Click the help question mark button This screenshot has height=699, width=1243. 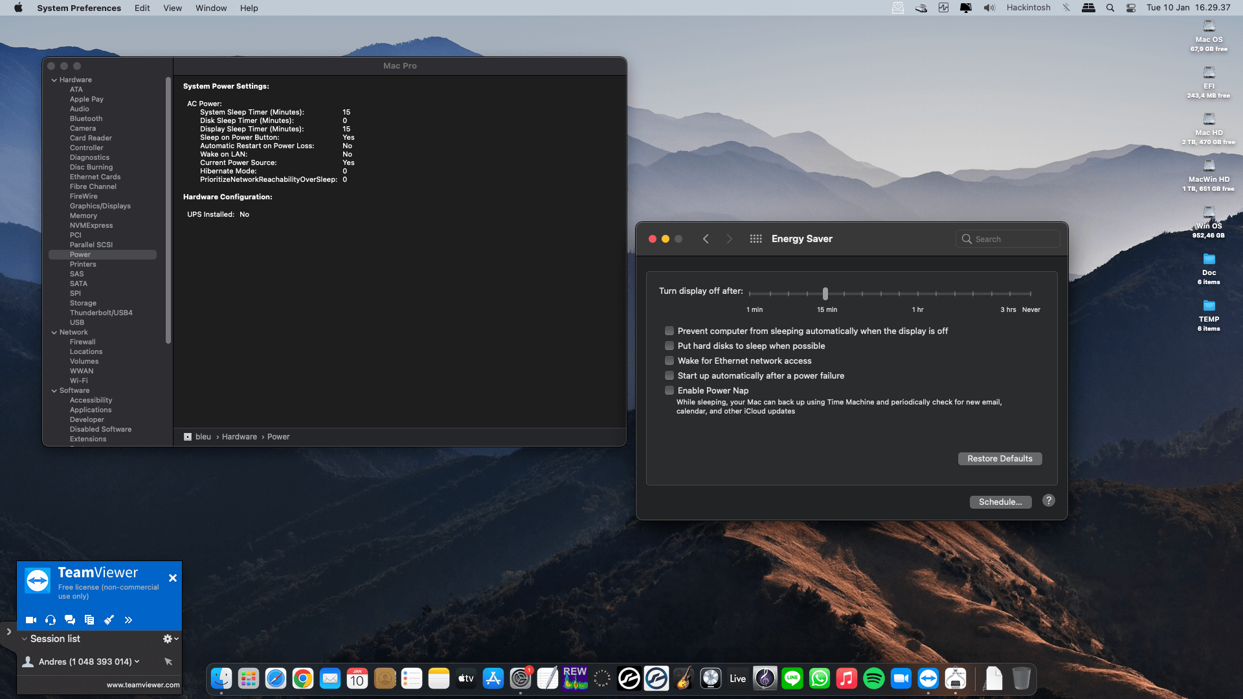(1049, 501)
